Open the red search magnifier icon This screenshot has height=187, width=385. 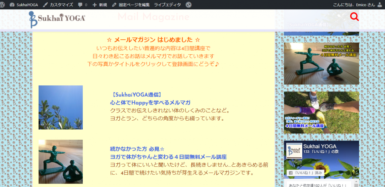point(355,16)
